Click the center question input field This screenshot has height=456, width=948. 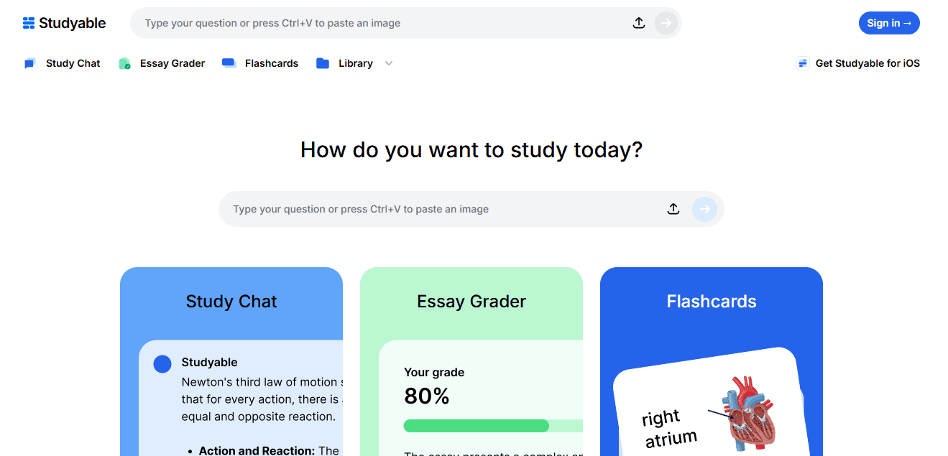click(x=431, y=209)
